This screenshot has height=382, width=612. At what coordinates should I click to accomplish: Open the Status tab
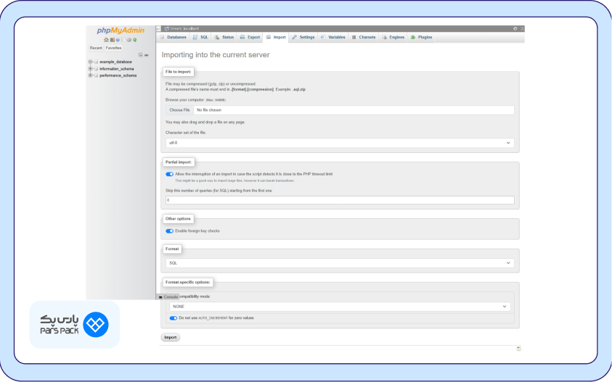tap(224, 38)
